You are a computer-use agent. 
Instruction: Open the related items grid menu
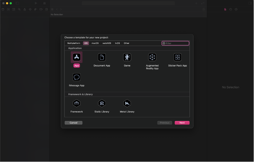coord(52,9)
